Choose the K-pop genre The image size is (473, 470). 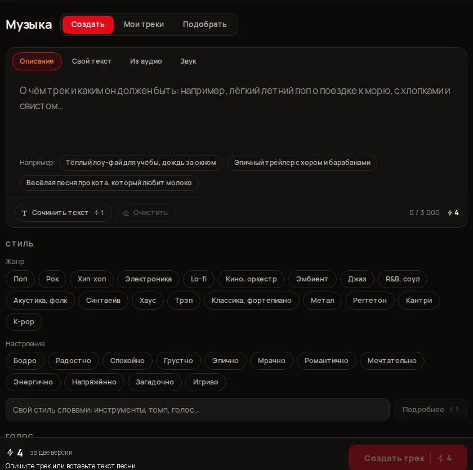coord(24,322)
